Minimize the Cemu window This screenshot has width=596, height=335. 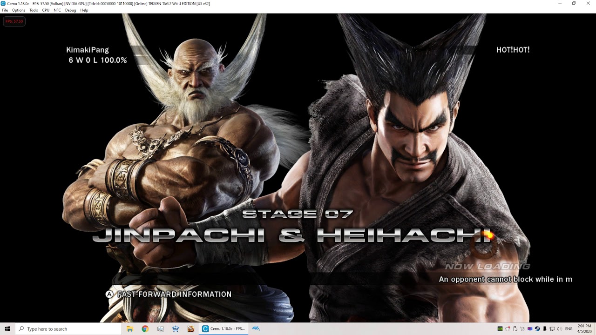pos(560,3)
